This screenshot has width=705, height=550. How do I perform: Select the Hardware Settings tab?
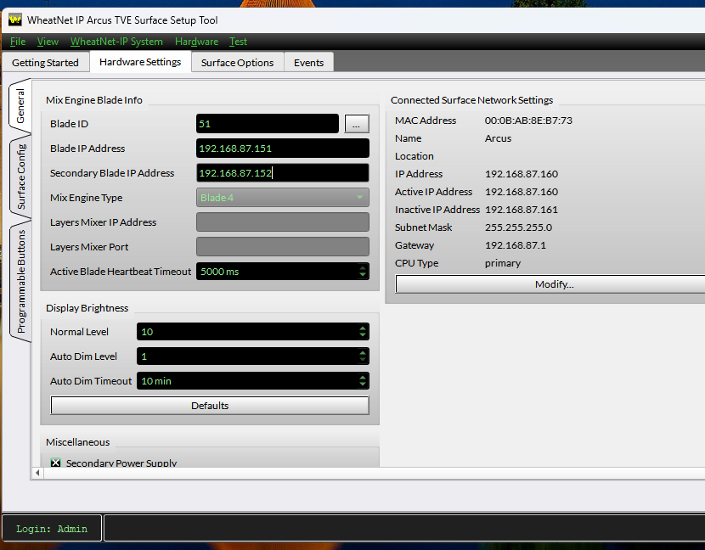click(140, 62)
